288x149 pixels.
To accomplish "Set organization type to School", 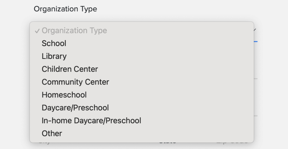I will [x=54, y=43].
